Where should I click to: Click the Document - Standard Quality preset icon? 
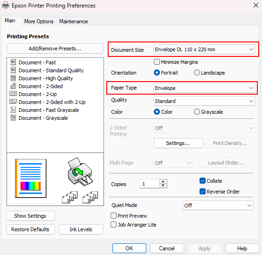click(13, 70)
